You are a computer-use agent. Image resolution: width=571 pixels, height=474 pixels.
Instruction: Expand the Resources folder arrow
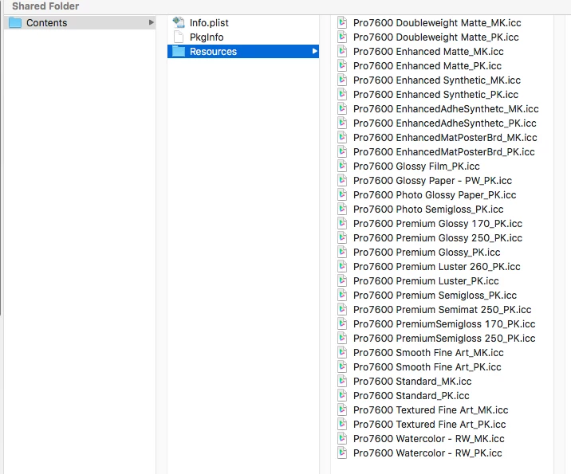(x=315, y=51)
